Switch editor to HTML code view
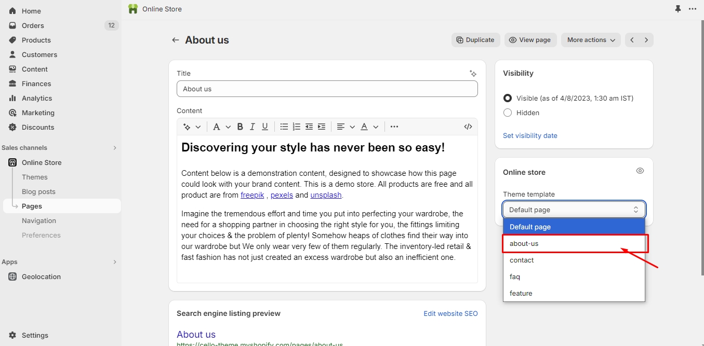This screenshot has width=704, height=346. tap(468, 127)
